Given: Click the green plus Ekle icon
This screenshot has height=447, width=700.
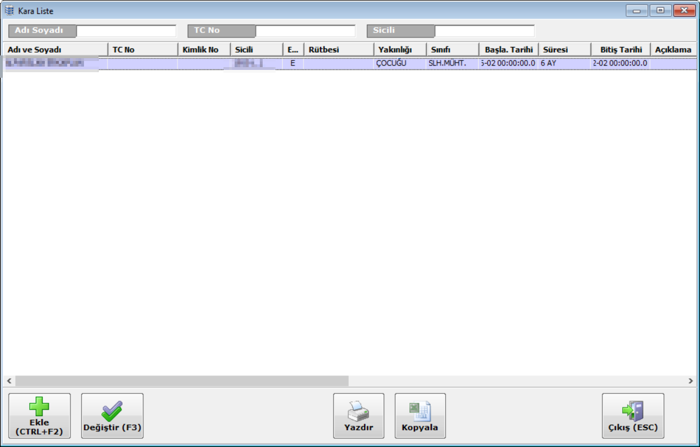Looking at the screenshot, I should [39, 407].
